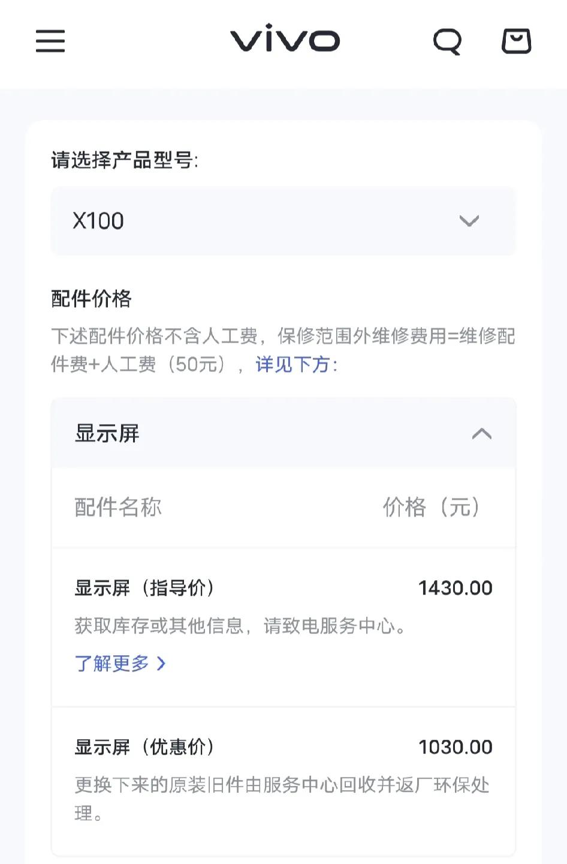Expand the X100 product model dropdown
The width and height of the screenshot is (567, 864).
tap(283, 221)
